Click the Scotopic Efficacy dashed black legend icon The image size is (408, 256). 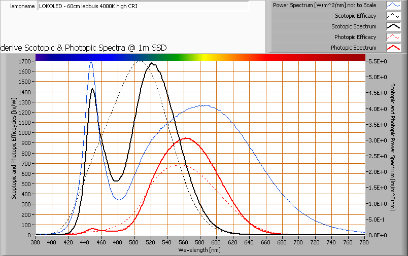point(394,16)
